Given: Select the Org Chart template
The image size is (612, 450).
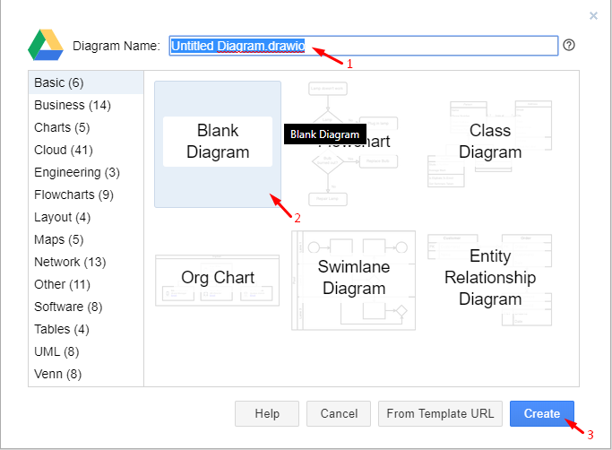Looking at the screenshot, I should pyautogui.click(x=218, y=278).
